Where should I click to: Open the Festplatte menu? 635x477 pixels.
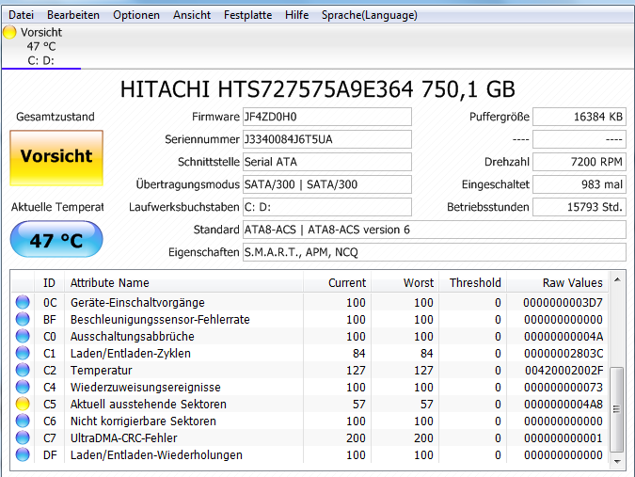[247, 15]
